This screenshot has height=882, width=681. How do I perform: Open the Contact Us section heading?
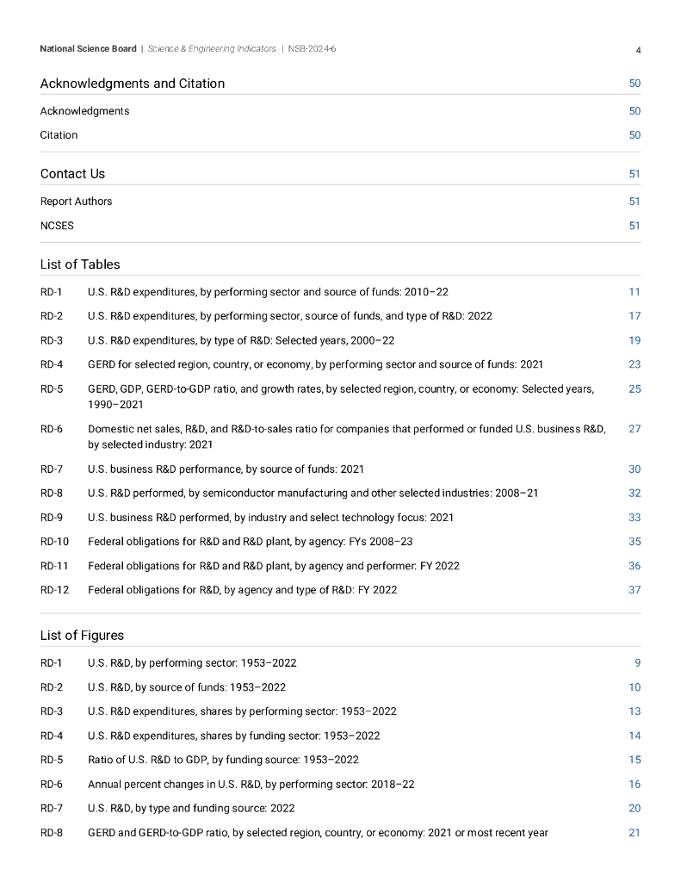click(x=72, y=174)
